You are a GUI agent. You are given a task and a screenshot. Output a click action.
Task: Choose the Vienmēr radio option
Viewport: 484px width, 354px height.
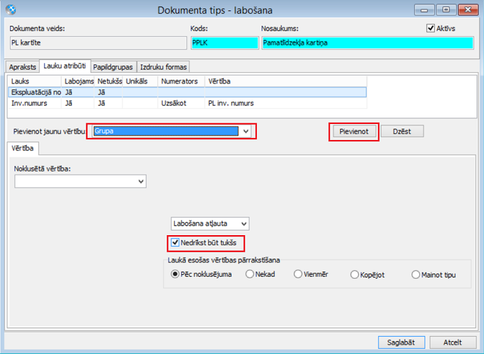click(x=298, y=274)
